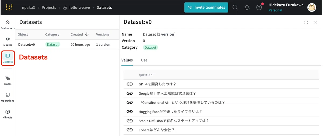Go to Projects breadcrumb
Image resolution: width=323 pixels, height=136 pixels.
[49, 8]
